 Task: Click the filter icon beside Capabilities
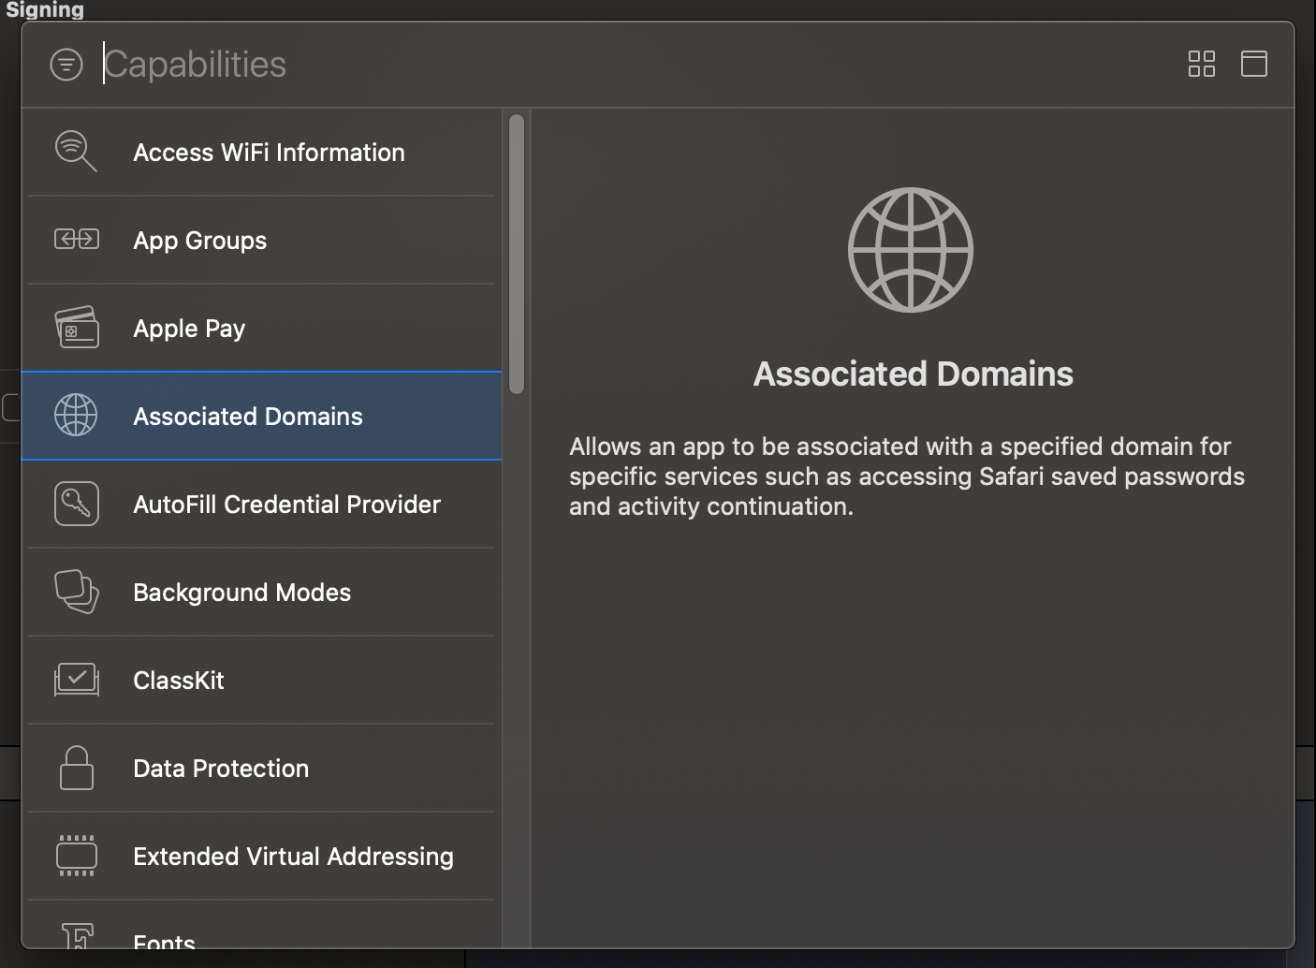point(66,65)
